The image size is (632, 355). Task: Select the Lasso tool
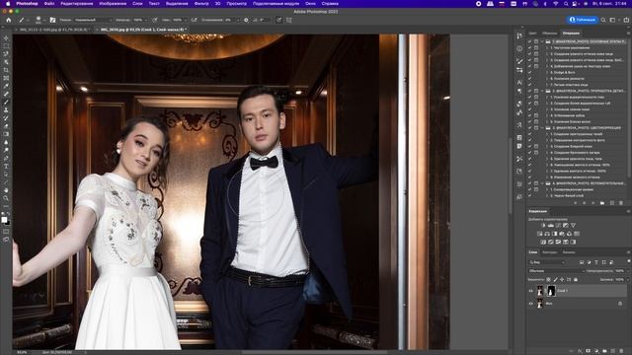(6, 54)
